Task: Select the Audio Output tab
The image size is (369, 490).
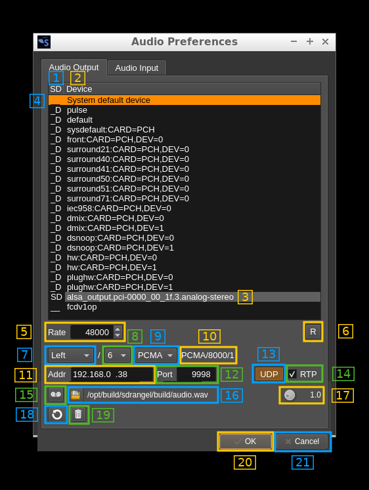Action: (x=74, y=67)
